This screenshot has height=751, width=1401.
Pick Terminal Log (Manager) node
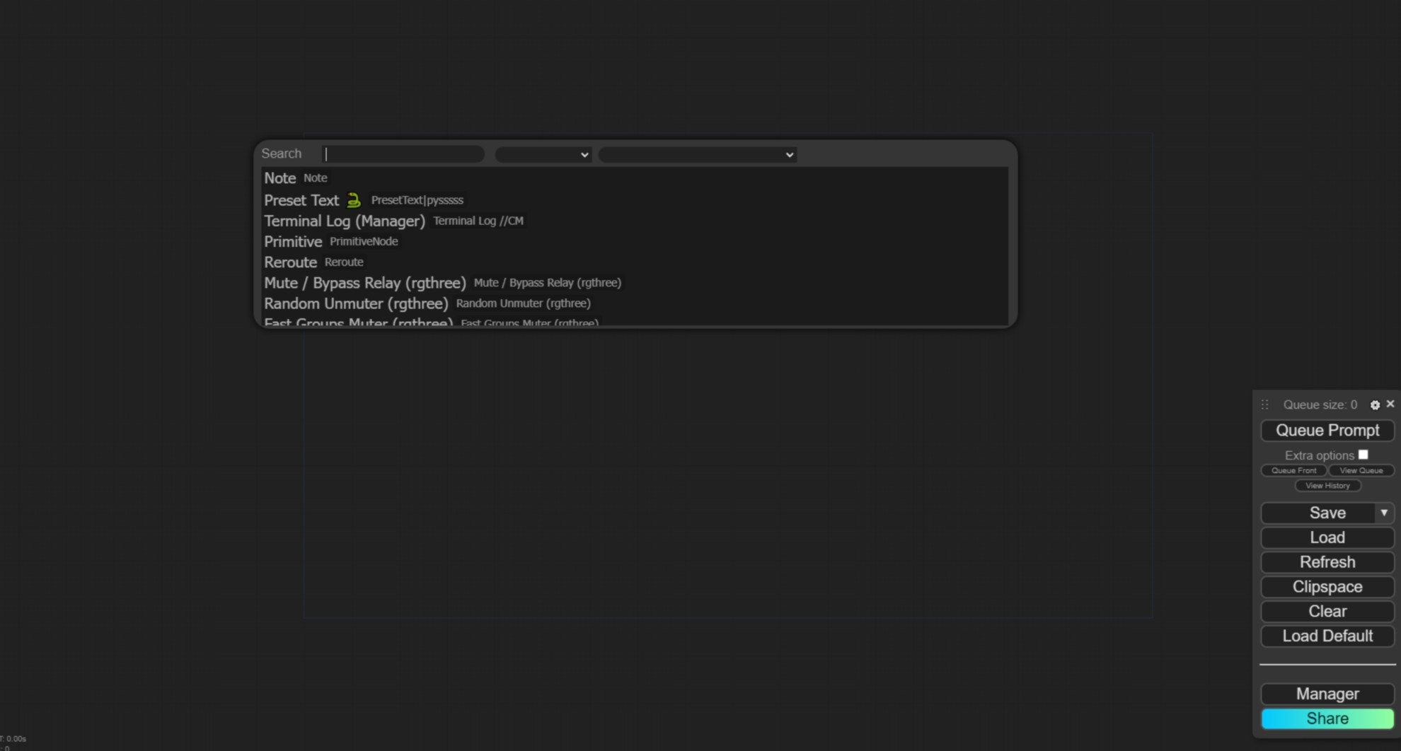coord(344,221)
